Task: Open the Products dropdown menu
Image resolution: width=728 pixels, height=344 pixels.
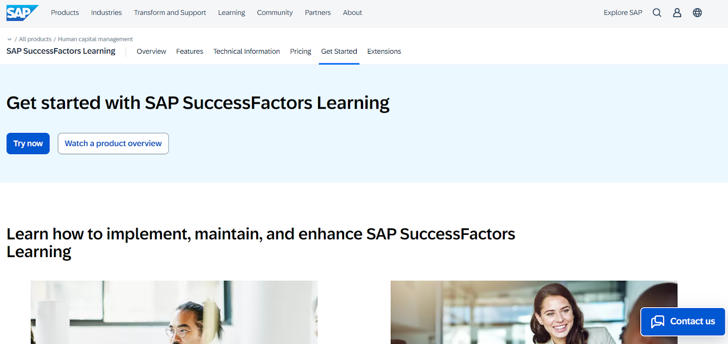Action: pyautogui.click(x=65, y=12)
